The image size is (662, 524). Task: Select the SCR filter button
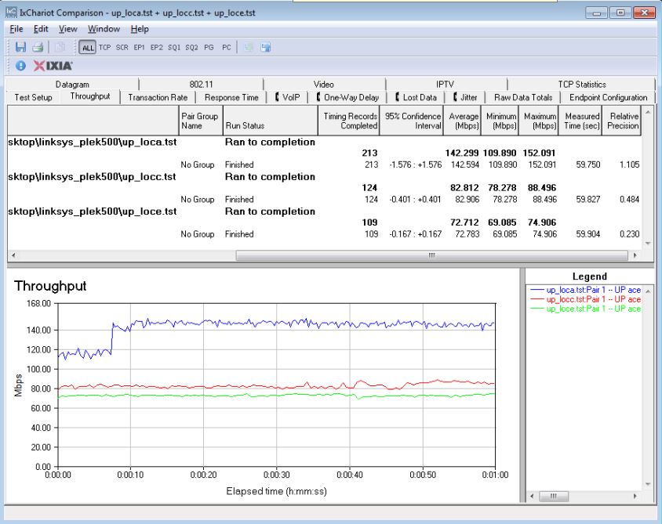[x=122, y=48]
